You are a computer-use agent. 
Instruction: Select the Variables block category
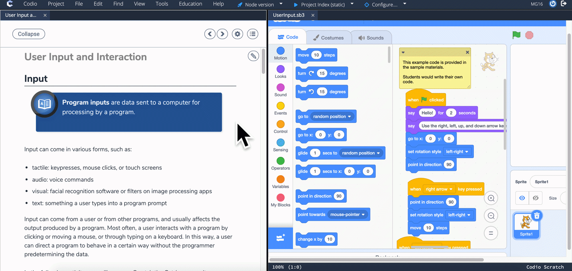281,182
